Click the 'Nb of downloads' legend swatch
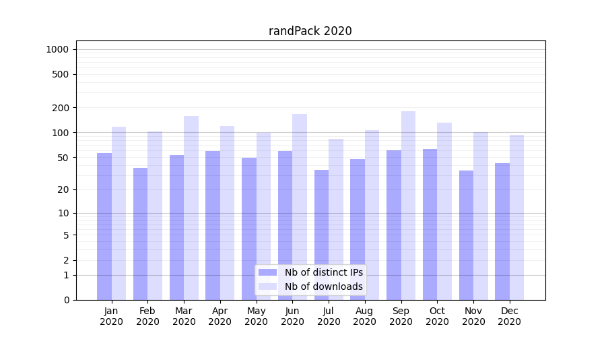Image resolution: width=606 pixels, height=337 pixels. pyautogui.click(x=267, y=286)
